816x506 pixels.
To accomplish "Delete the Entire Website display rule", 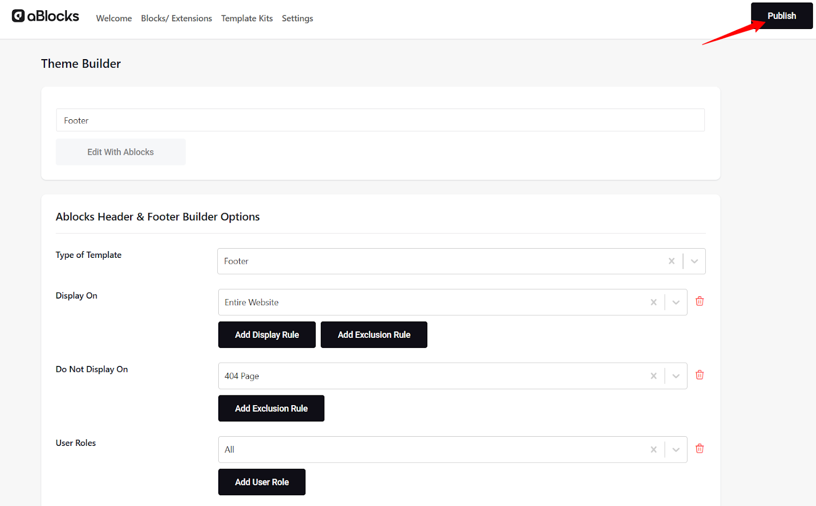I will [700, 301].
